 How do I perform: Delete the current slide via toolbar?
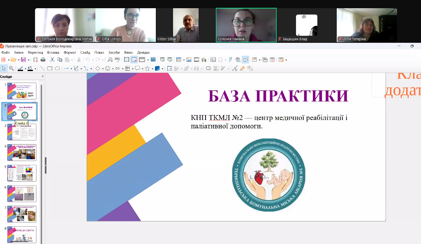pyautogui.click(x=273, y=60)
